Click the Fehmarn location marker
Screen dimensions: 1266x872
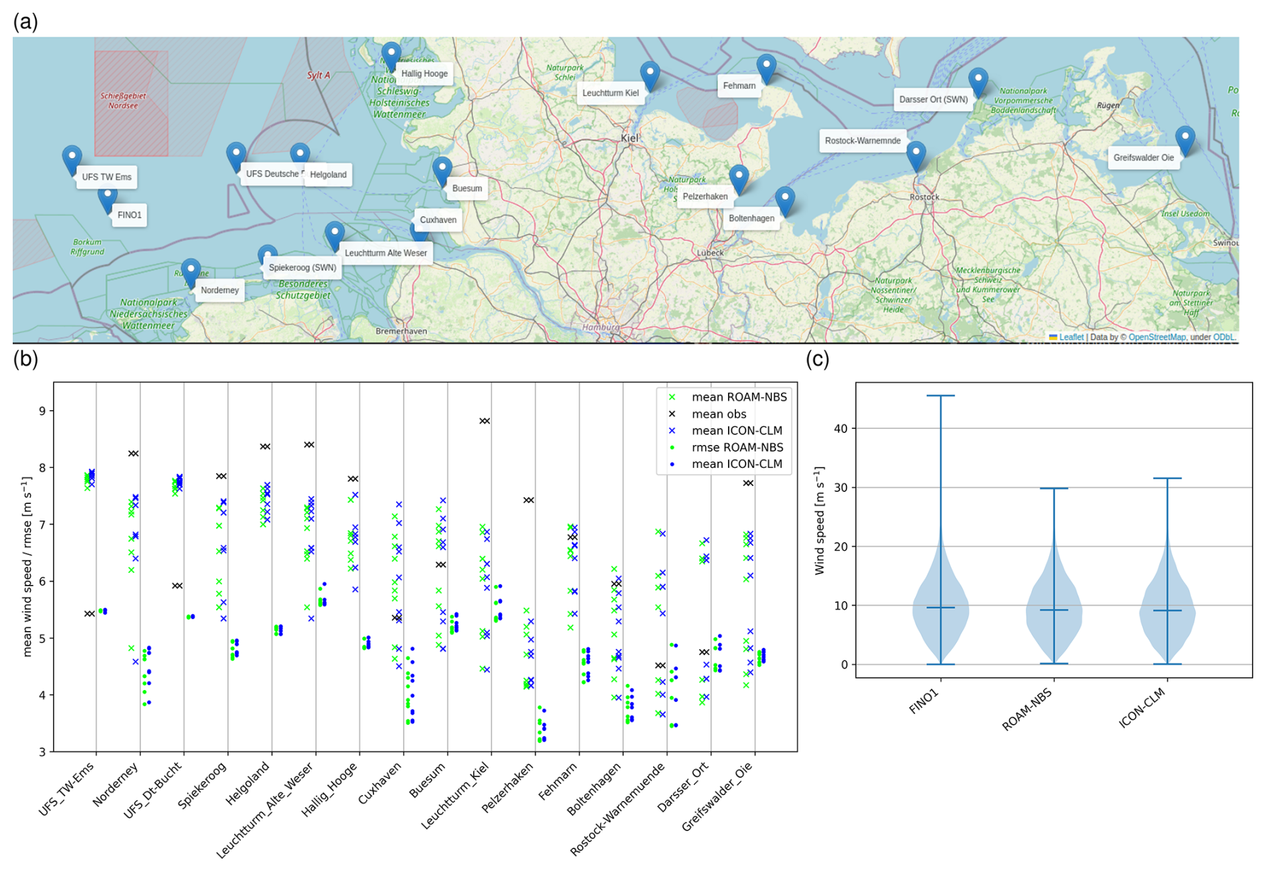[766, 68]
